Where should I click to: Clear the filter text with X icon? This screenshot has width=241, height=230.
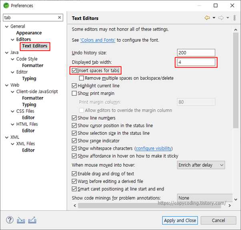tap(60, 17)
